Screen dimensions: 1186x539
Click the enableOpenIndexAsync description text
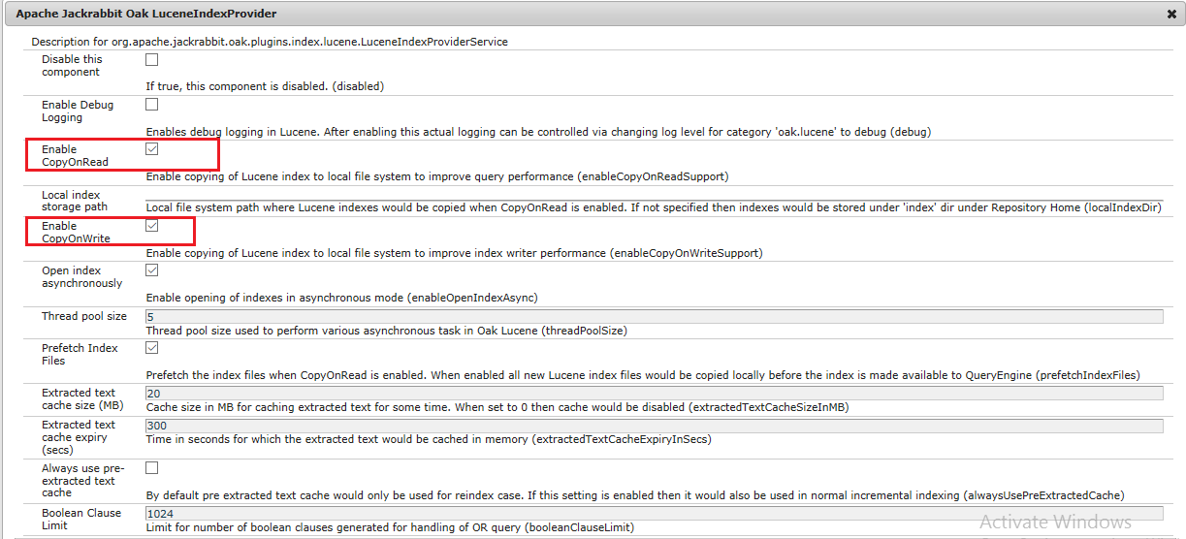coord(341,297)
